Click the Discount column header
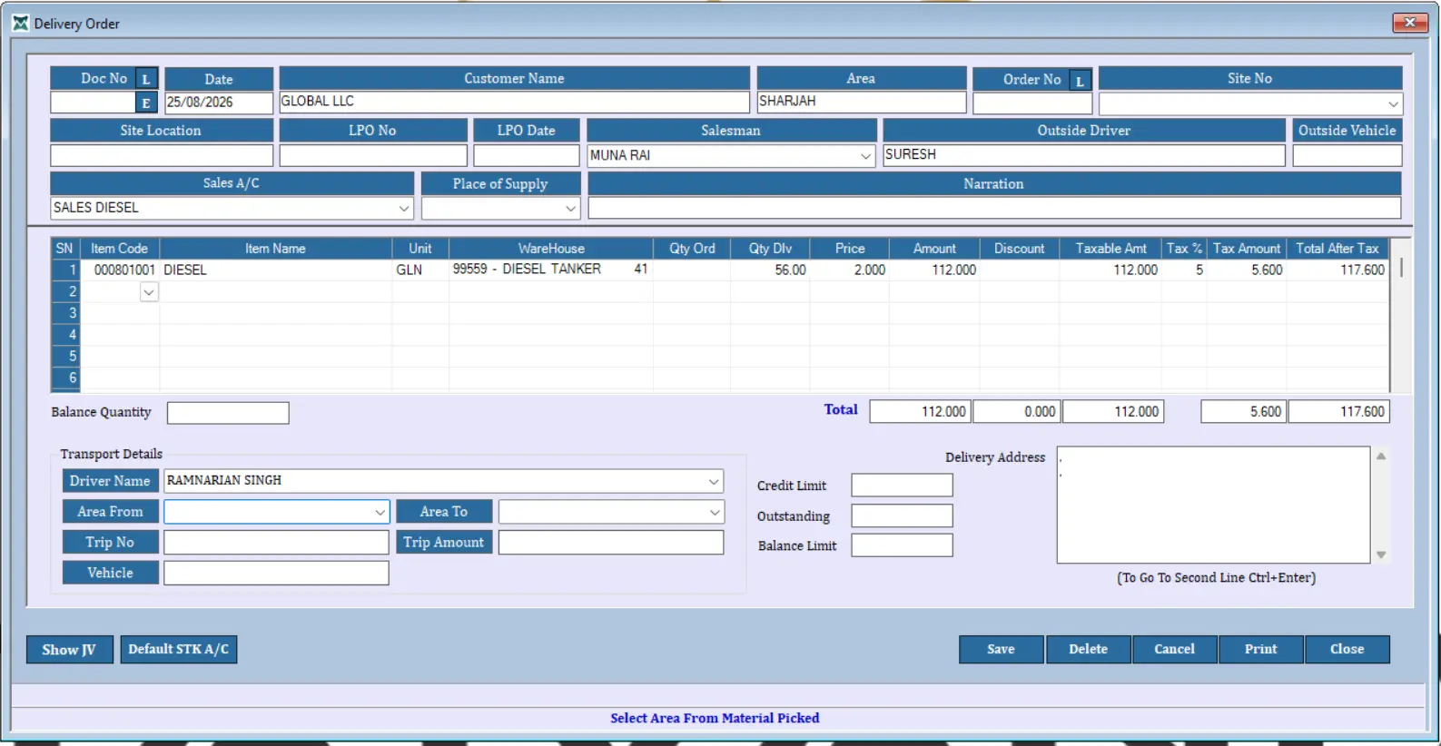The height and width of the screenshot is (746, 1441). (x=1019, y=249)
